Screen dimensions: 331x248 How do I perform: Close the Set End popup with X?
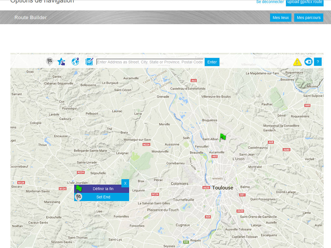pos(125,183)
